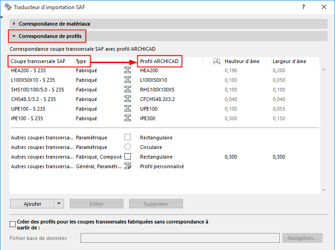This screenshot has width=335, height=250.
Task: Select the IPE100 - S 235 row
Action: (x=165, y=118)
